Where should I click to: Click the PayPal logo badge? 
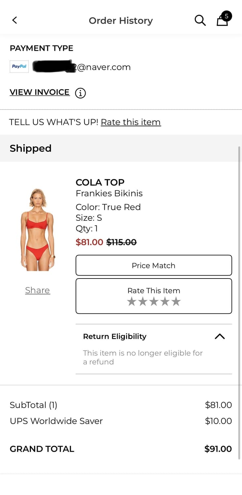[19, 67]
